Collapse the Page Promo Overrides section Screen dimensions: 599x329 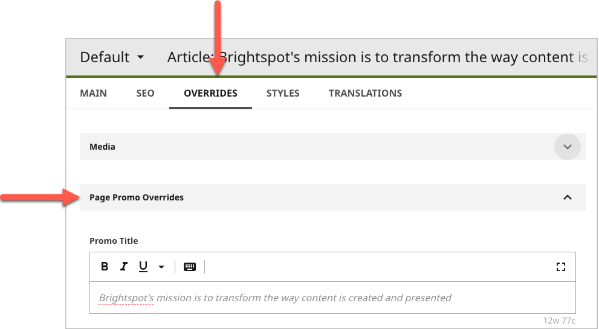[568, 197]
